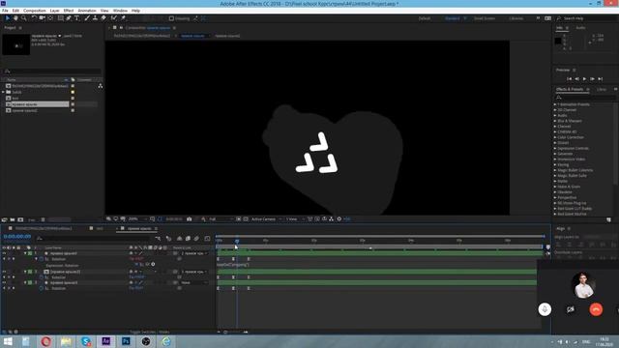
Task: Toggle Rotation stopwatch of layer 3
Action: (42, 288)
